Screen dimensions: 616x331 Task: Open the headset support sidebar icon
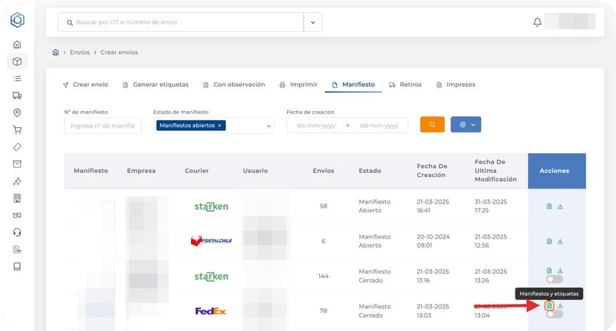(x=17, y=232)
